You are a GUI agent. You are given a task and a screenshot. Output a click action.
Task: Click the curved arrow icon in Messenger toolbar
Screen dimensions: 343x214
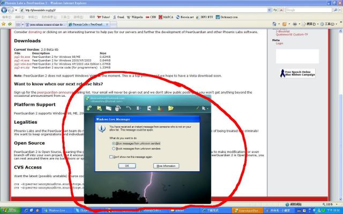click(x=129, y=108)
